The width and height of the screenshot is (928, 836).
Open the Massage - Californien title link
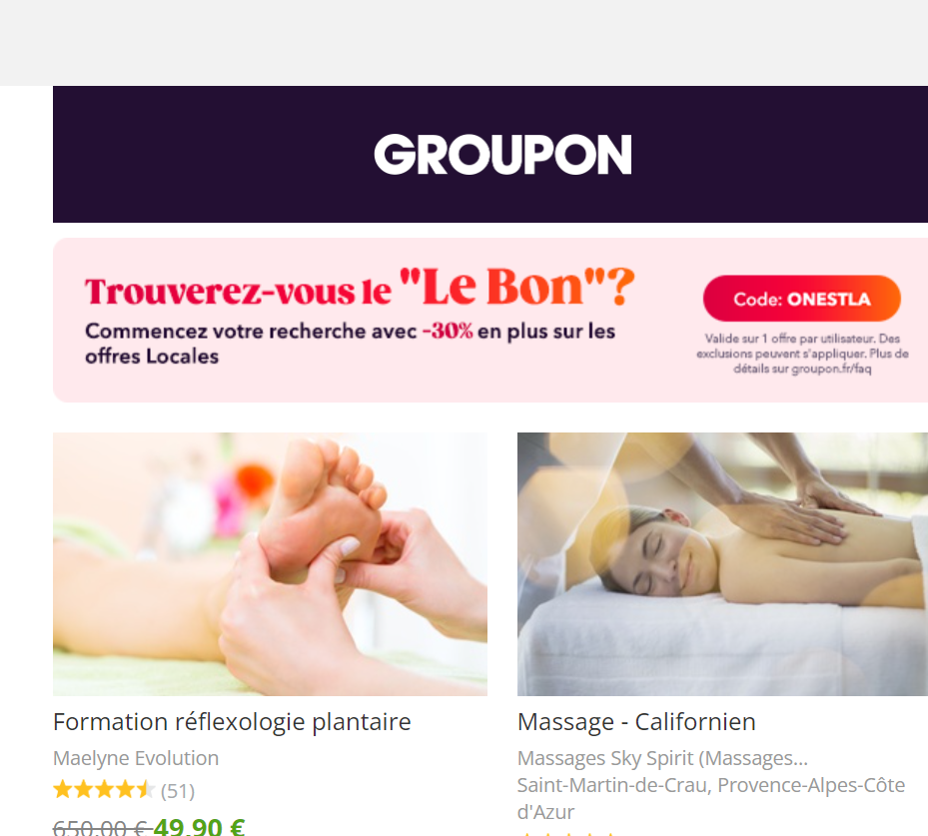click(636, 722)
